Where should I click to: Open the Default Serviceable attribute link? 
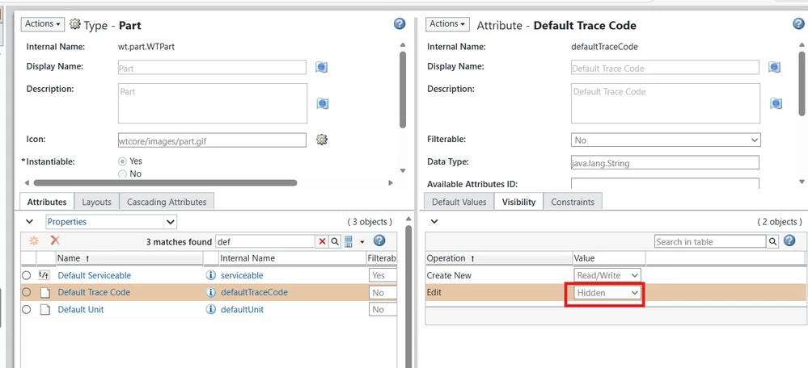(95, 275)
